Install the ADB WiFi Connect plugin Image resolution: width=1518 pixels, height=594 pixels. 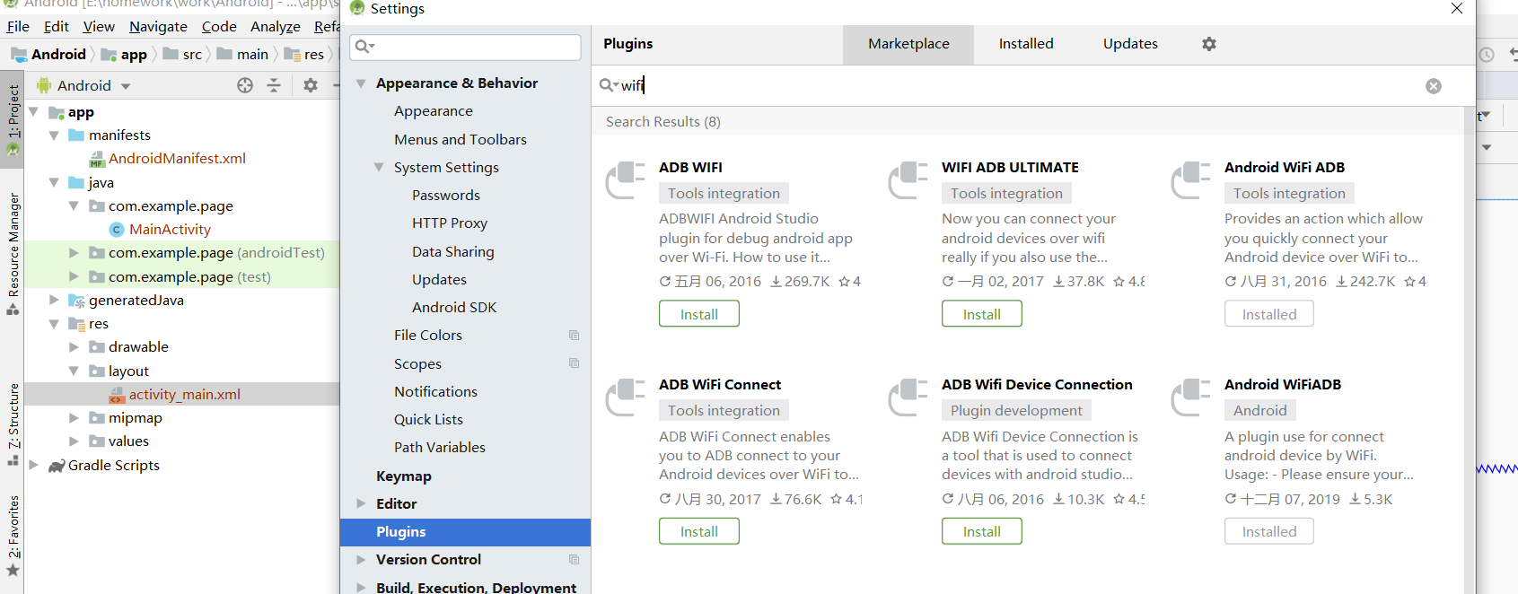[699, 531]
